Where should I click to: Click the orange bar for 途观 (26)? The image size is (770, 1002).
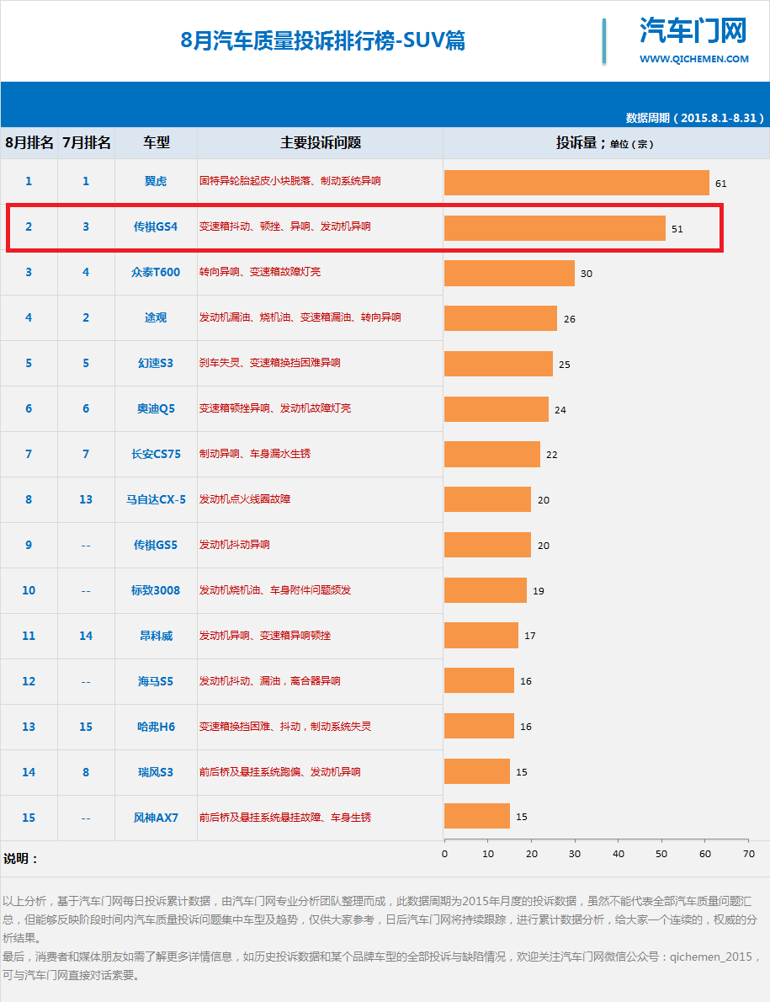pyautogui.click(x=501, y=318)
